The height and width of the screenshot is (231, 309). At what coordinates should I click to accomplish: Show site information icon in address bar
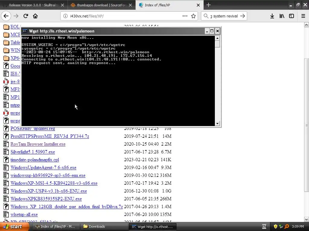(x=65, y=16)
